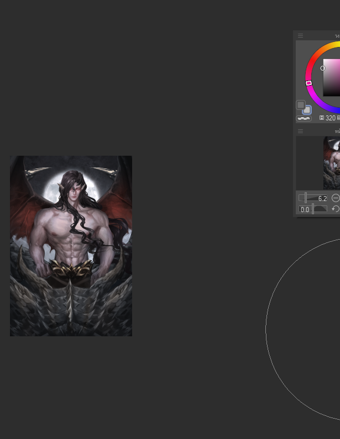Select the sub background color swatch

tap(307, 110)
